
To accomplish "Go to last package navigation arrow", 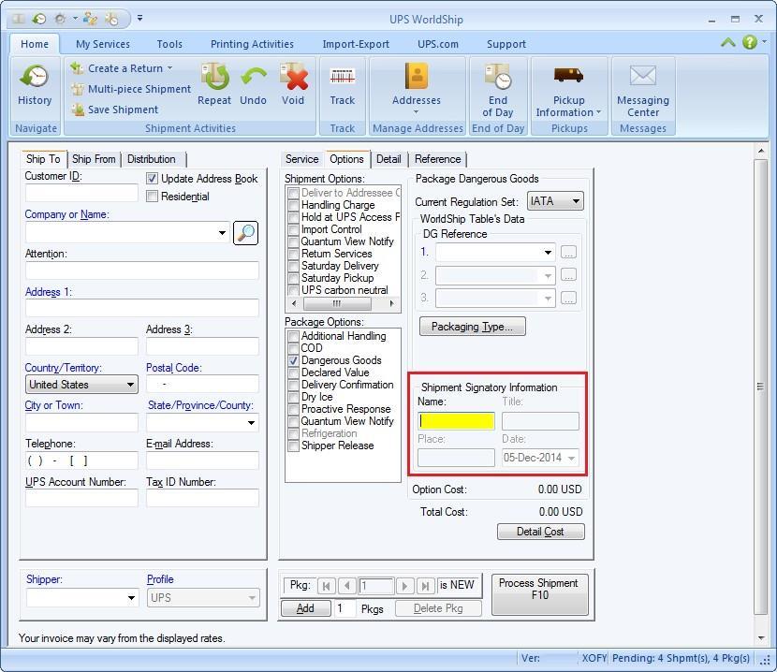I will click(x=425, y=586).
